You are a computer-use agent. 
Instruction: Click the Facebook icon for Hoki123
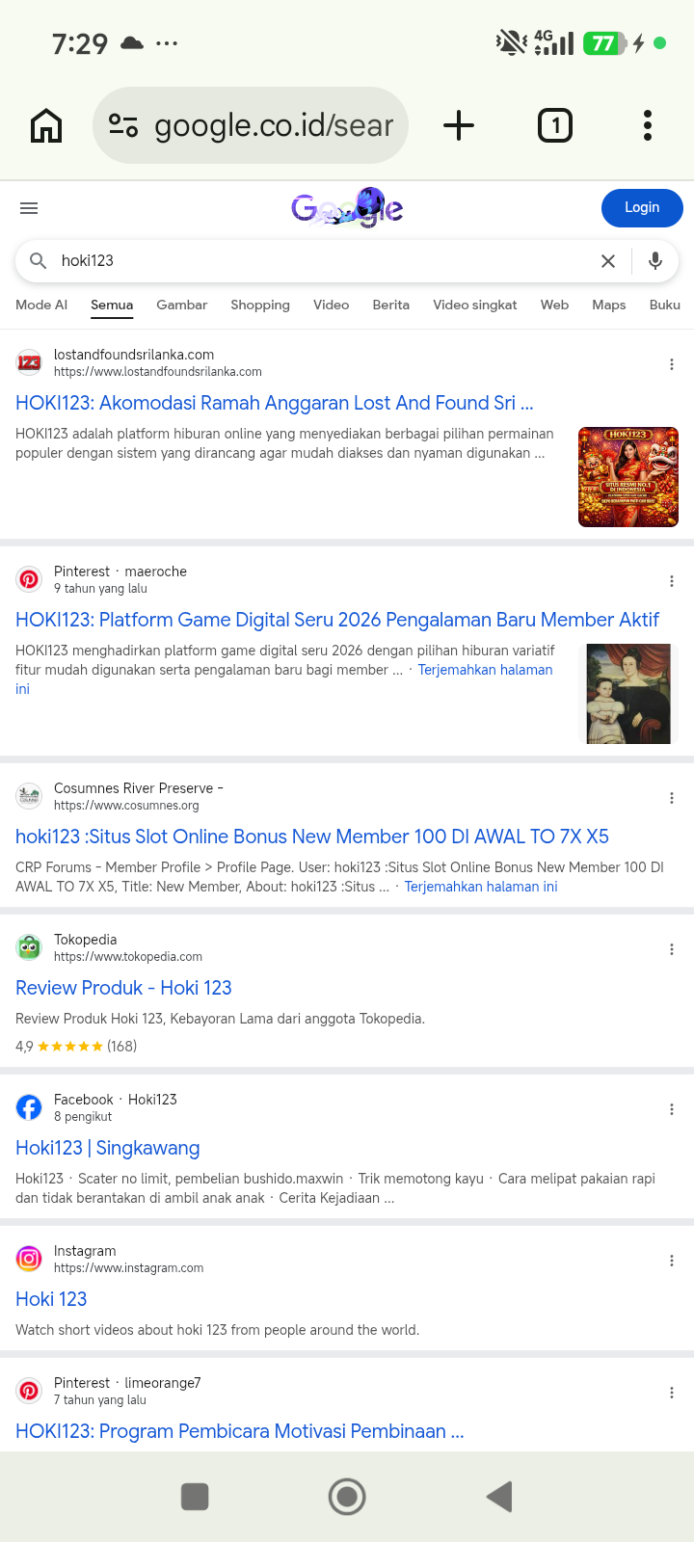29,1107
